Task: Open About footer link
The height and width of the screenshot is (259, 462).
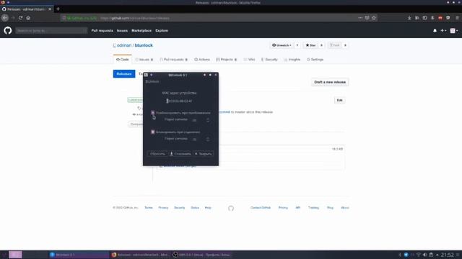Action: [345, 208]
